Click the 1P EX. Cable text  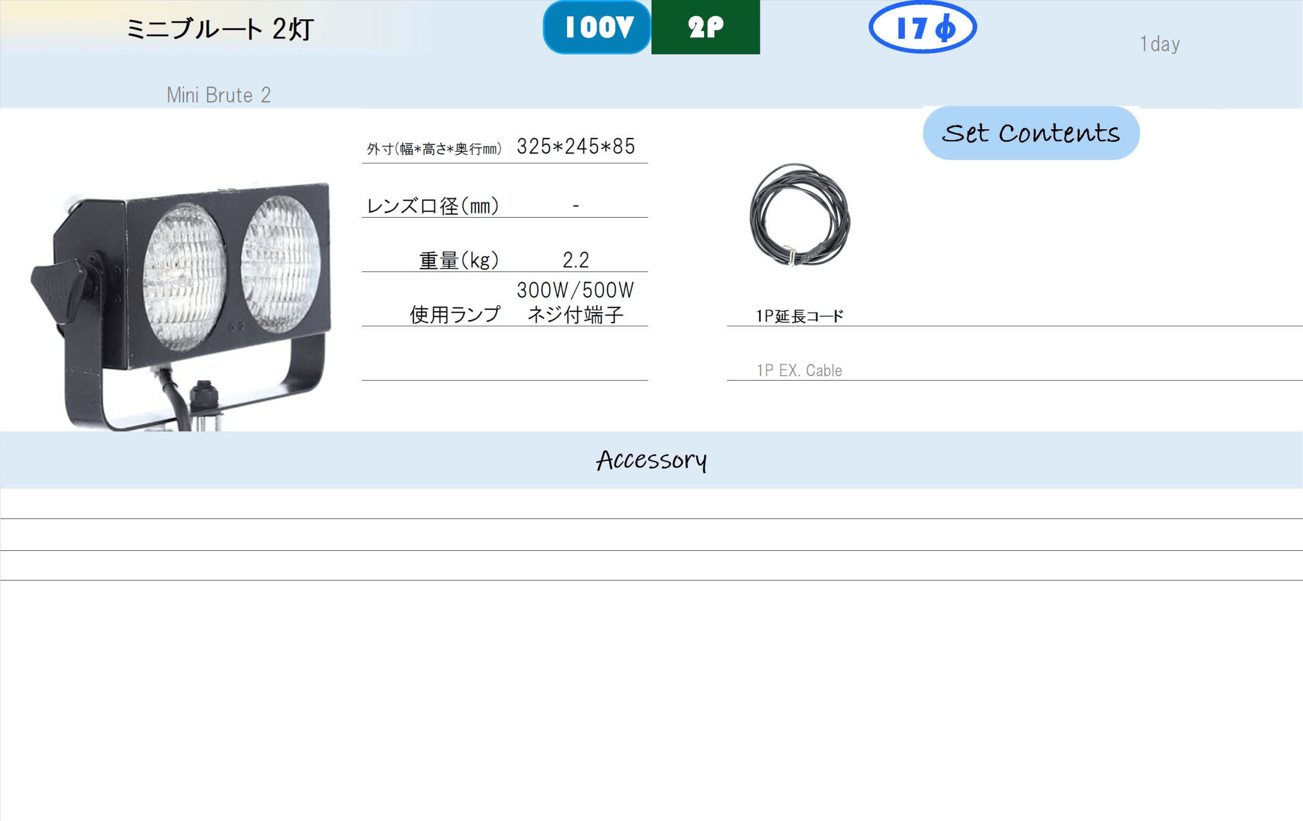click(x=799, y=371)
